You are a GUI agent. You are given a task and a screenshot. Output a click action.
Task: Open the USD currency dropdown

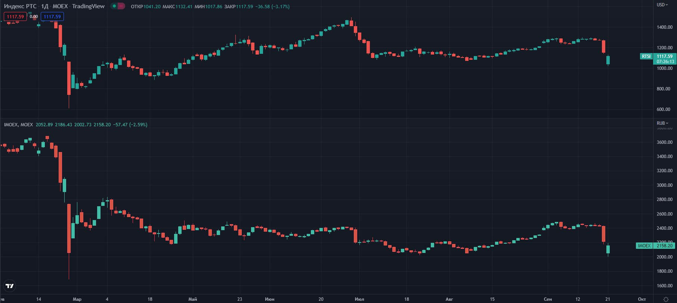click(x=662, y=5)
